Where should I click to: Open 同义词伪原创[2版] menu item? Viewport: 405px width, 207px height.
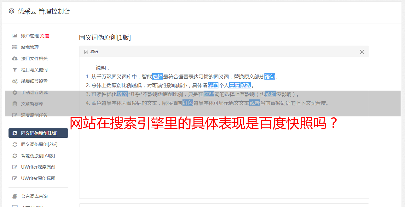pyautogui.click(x=38, y=144)
